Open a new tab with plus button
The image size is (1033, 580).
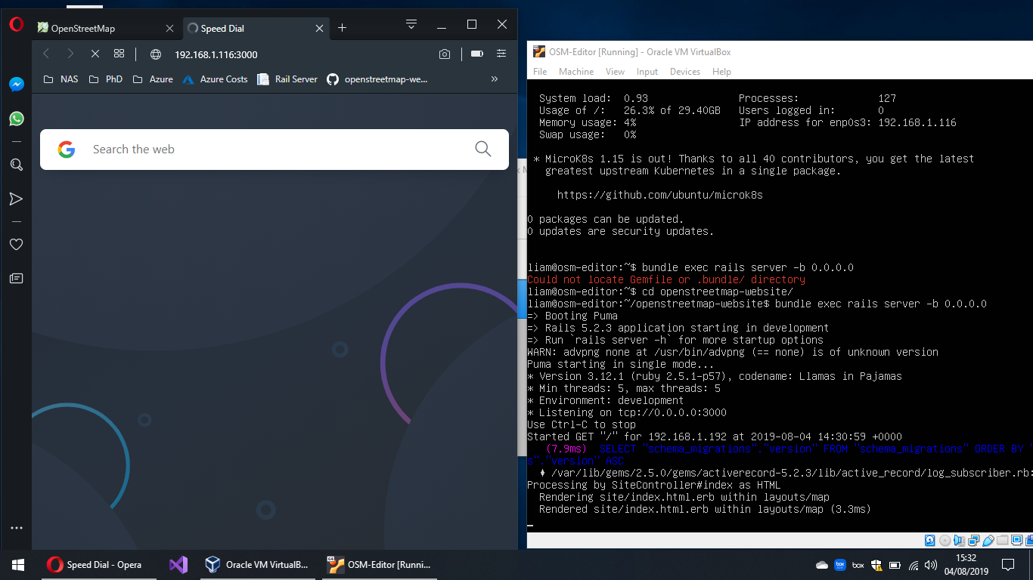pyautogui.click(x=342, y=28)
